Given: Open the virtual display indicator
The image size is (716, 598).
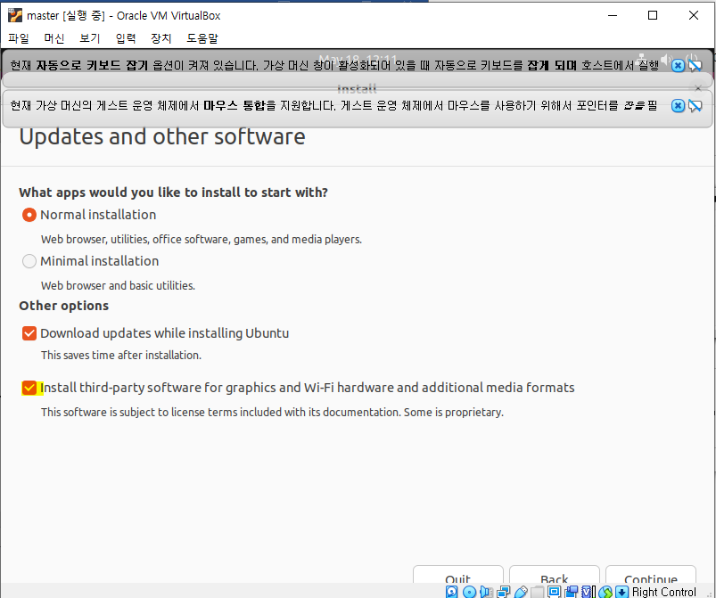Looking at the screenshot, I should 554,592.
